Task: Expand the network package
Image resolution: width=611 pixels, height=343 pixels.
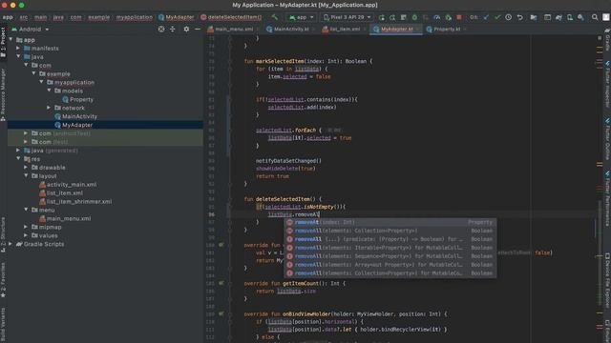Action: click(49, 108)
